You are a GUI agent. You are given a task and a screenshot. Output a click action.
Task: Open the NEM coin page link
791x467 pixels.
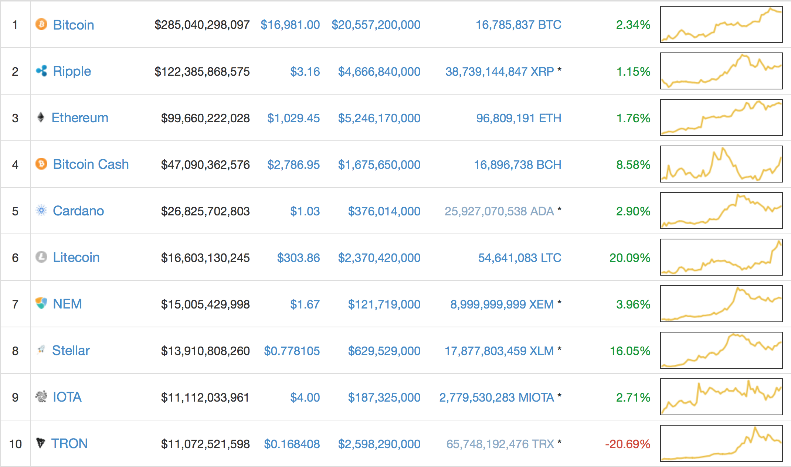click(x=67, y=304)
